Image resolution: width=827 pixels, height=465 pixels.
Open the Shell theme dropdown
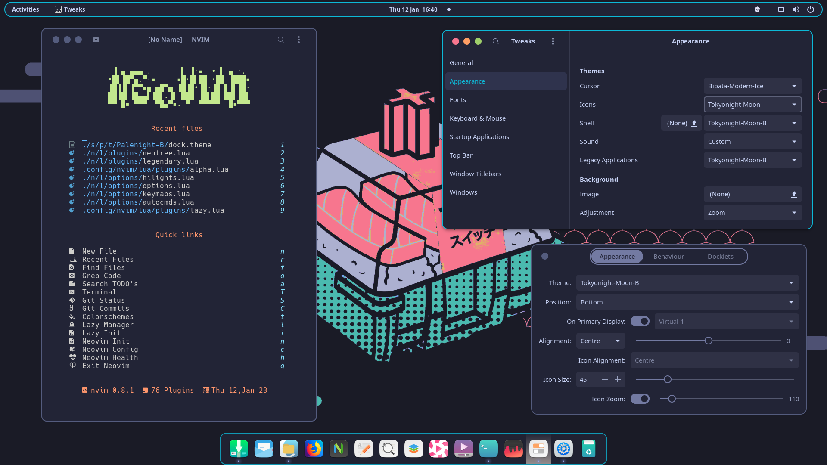click(752, 123)
